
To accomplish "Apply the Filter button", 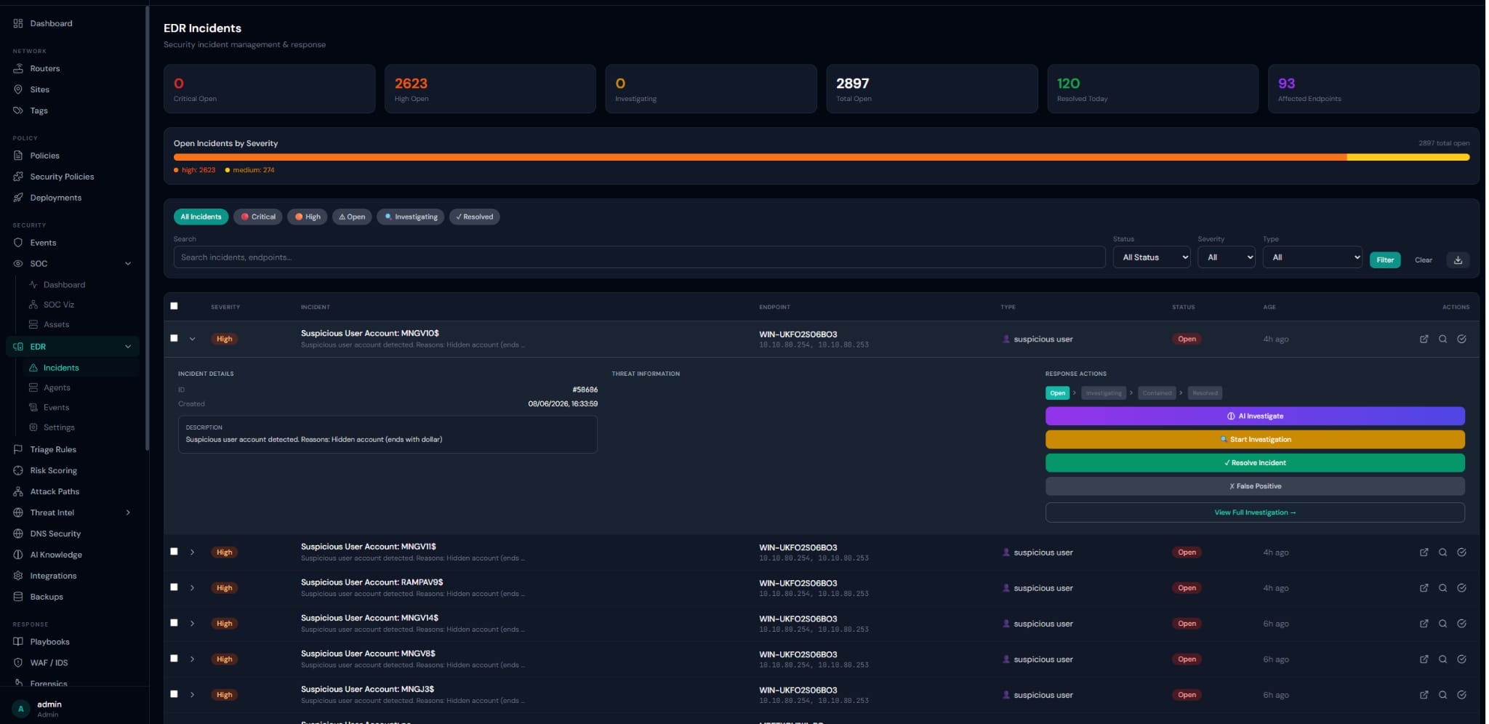I will [1385, 260].
